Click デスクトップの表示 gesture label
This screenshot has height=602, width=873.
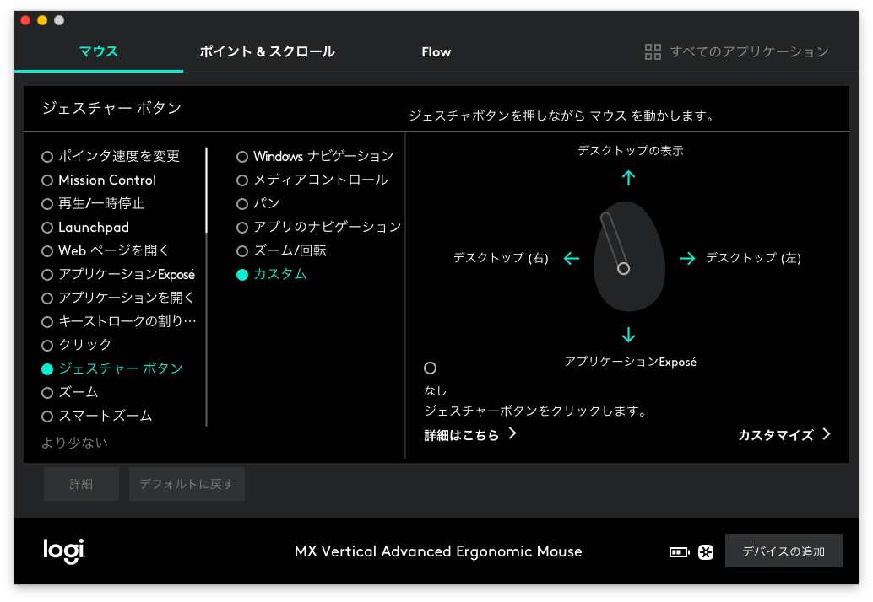pos(630,151)
